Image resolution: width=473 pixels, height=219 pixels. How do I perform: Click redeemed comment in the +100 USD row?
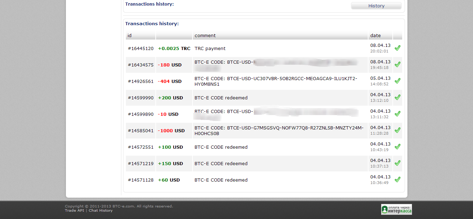click(221, 147)
